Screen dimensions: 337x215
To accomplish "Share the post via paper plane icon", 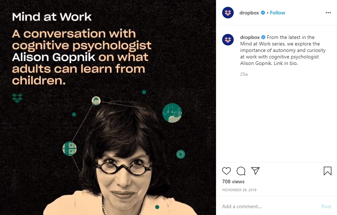I will pos(255,171).
